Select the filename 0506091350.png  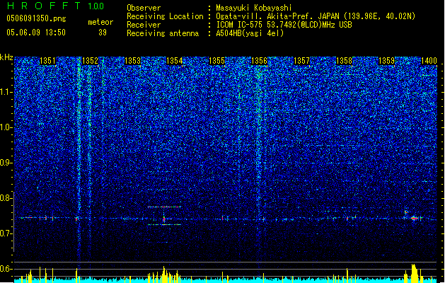coord(36,18)
